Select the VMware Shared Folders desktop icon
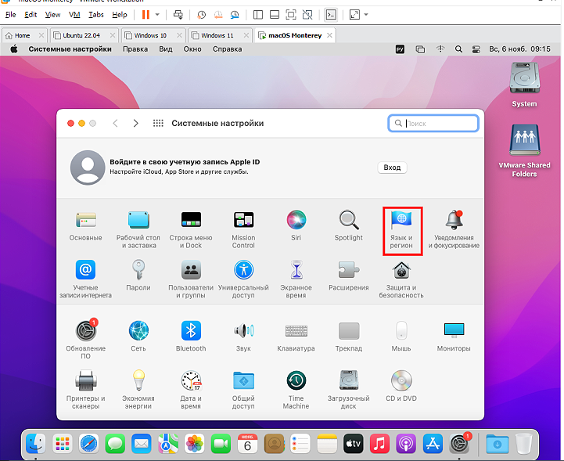 [524, 151]
